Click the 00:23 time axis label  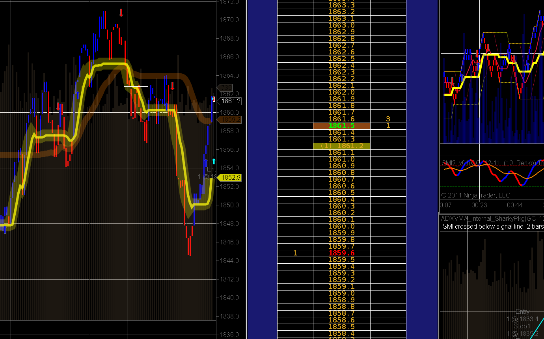click(479, 205)
